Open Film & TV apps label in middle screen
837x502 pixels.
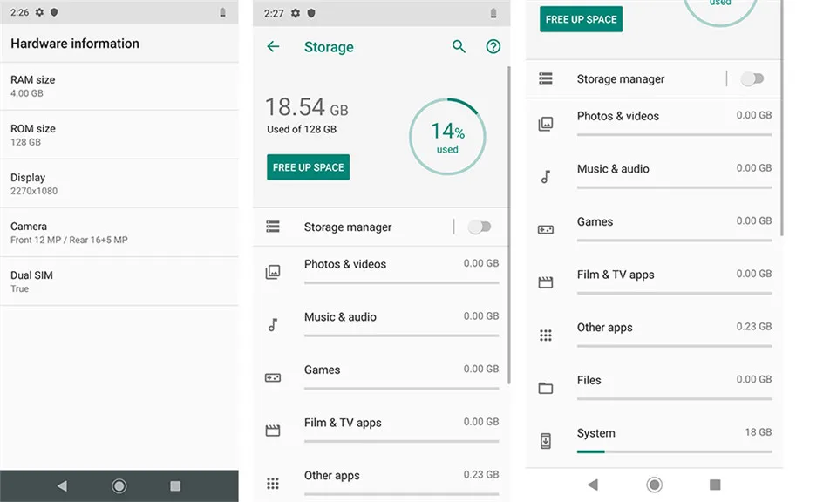point(343,423)
